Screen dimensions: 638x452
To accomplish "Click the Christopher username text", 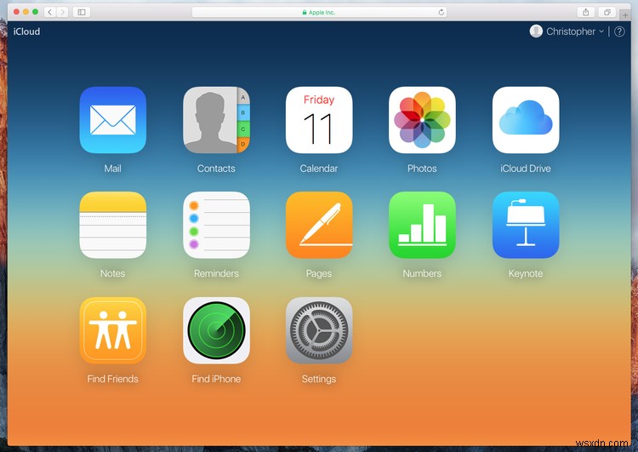I will [x=571, y=31].
